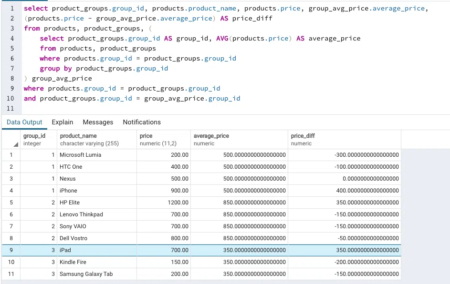Click the Lenovo Thinkpad cell
450x284 pixels.
pyautogui.click(x=97, y=214)
